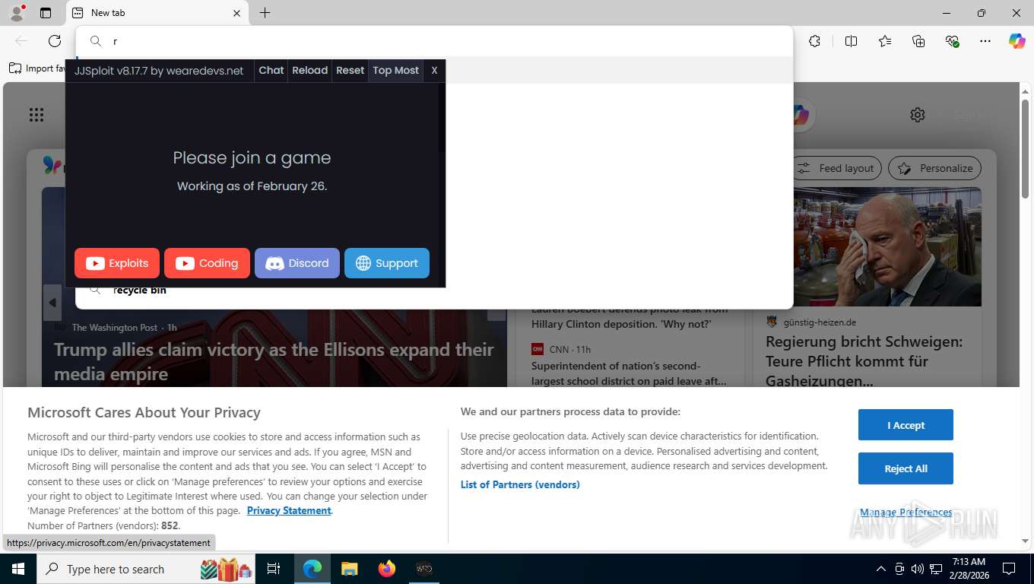The image size is (1034, 584).
Task: Open Firefox taskbar icon
Action: tap(387, 569)
